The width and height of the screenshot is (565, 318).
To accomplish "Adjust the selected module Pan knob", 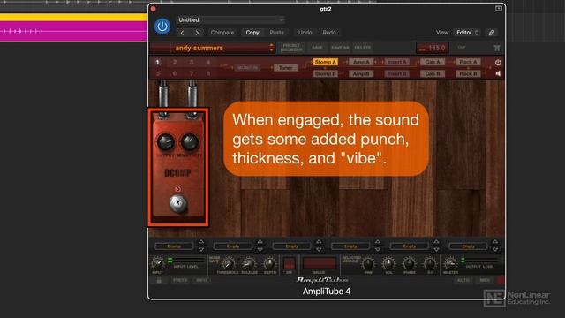I will click(x=368, y=264).
